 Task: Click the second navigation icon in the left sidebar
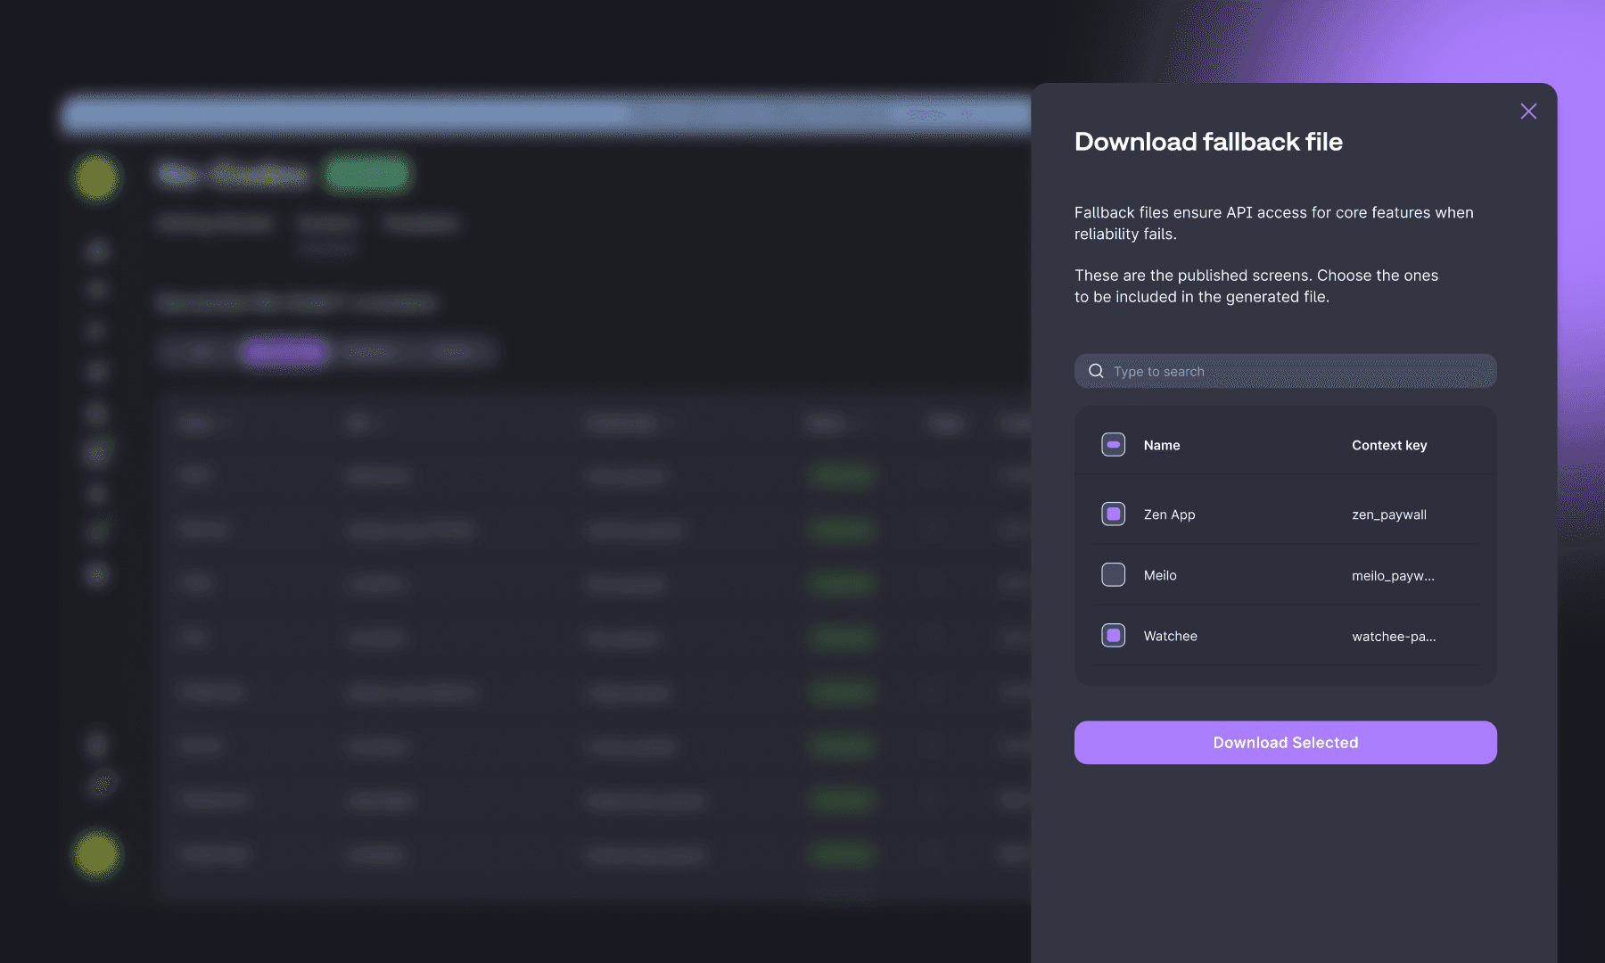(96, 288)
